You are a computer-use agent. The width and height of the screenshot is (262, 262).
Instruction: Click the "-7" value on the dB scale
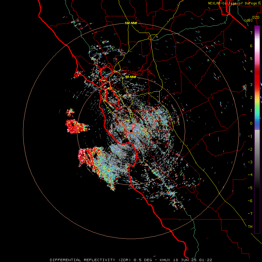pyautogui.click(x=250, y=214)
